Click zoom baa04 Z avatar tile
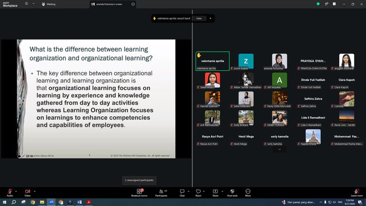The width and height of the screenshot is (366, 206). 246,61
